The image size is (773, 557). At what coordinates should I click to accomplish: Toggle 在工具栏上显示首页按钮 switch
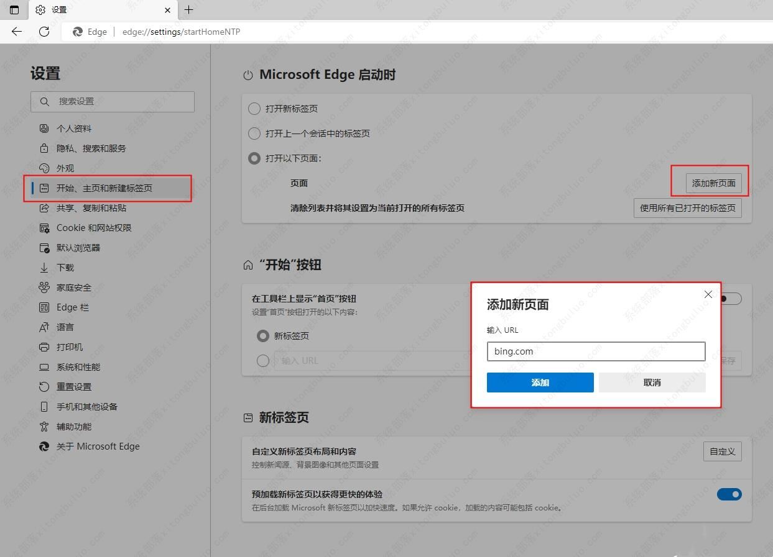pyautogui.click(x=730, y=299)
